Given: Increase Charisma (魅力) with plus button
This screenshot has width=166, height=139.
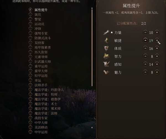Looking at the screenshot, I should coord(157,72).
